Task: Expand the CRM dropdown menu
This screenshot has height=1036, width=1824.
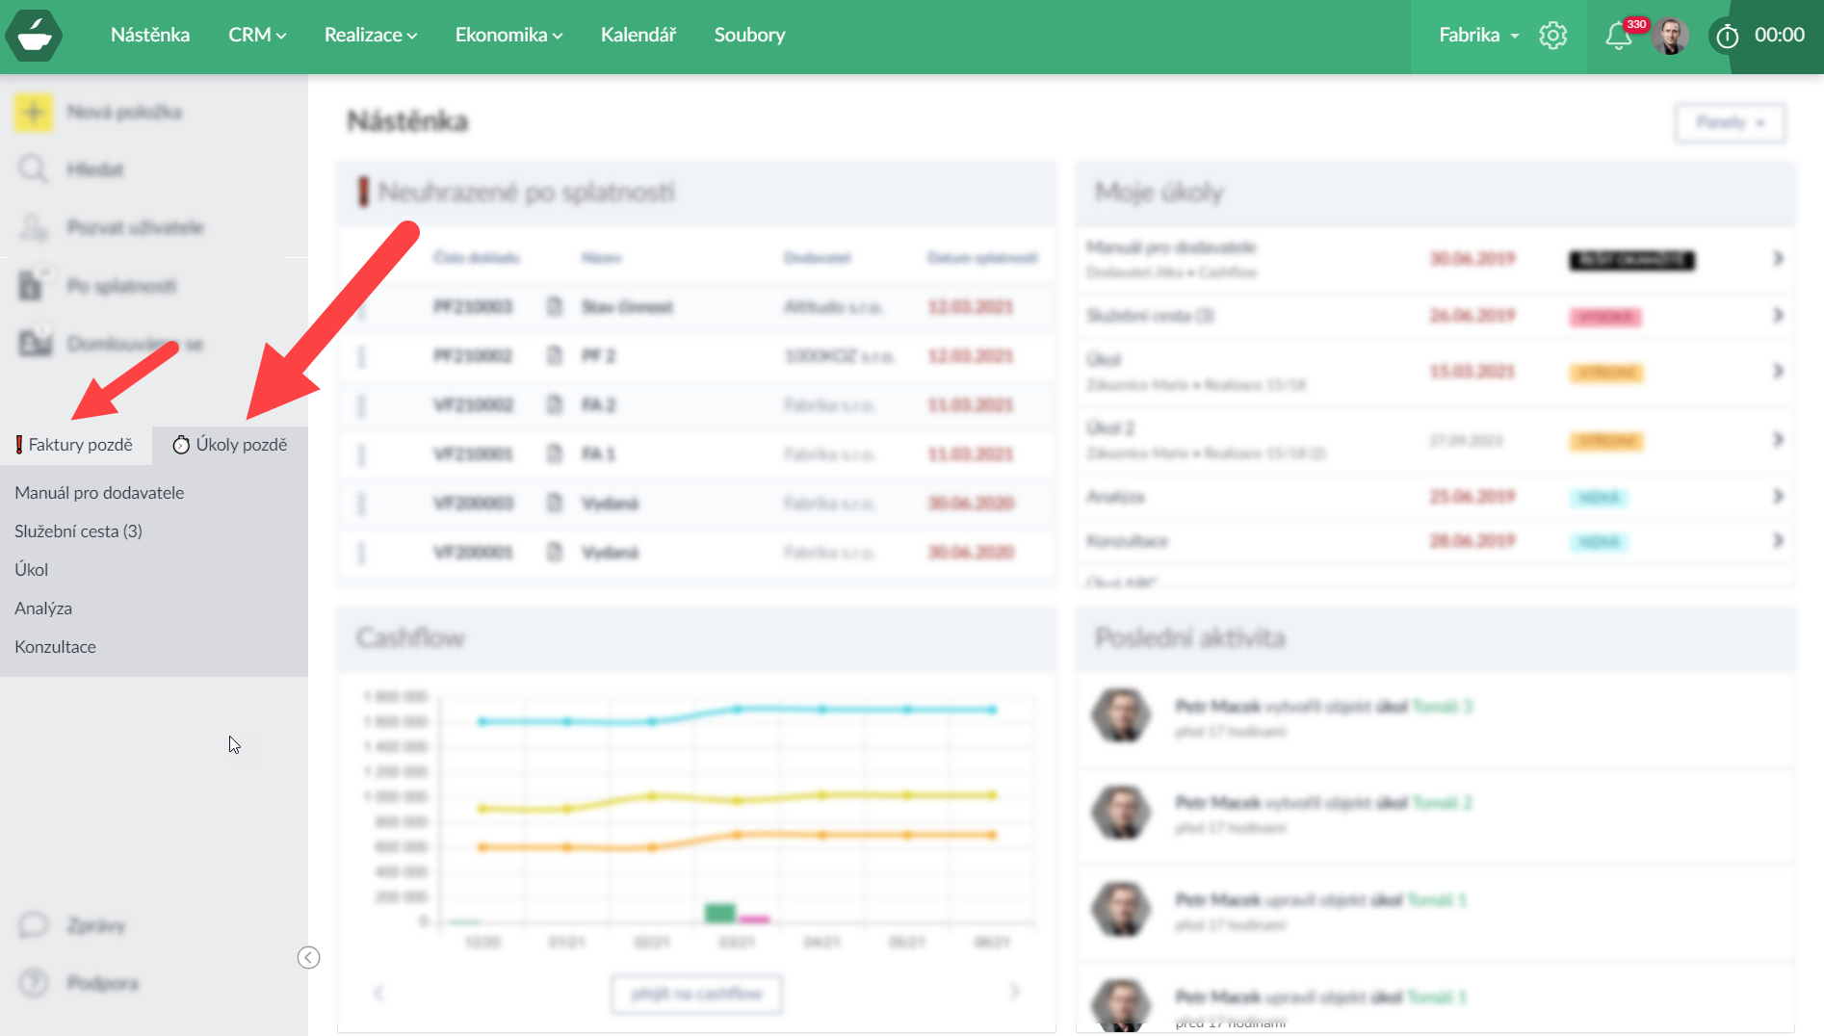Action: tap(257, 35)
